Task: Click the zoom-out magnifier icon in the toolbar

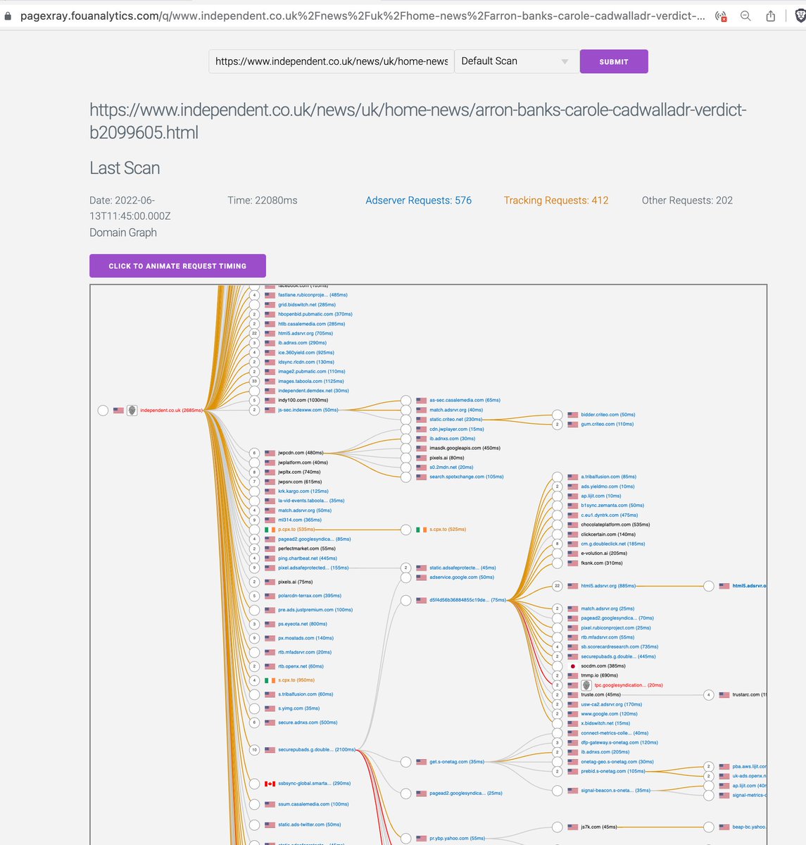Action: click(x=745, y=15)
